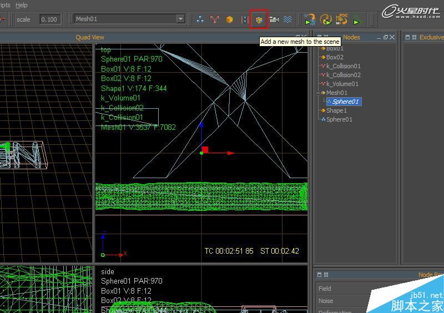
Task: Select k_Collision02 in the Nodes list
Action: (x=343, y=75)
